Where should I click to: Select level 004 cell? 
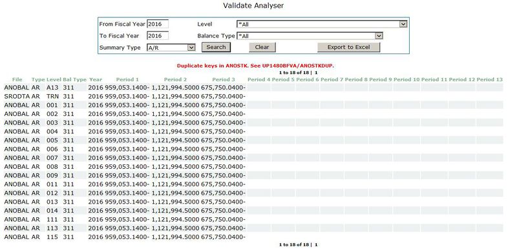pyautogui.click(x=52, y=131)
